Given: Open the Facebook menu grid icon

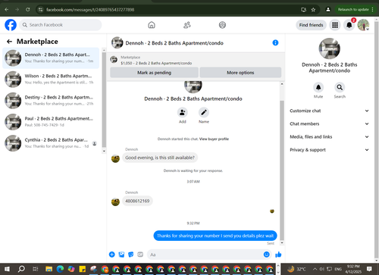Looking at the screenshot, I should (335, 25).
